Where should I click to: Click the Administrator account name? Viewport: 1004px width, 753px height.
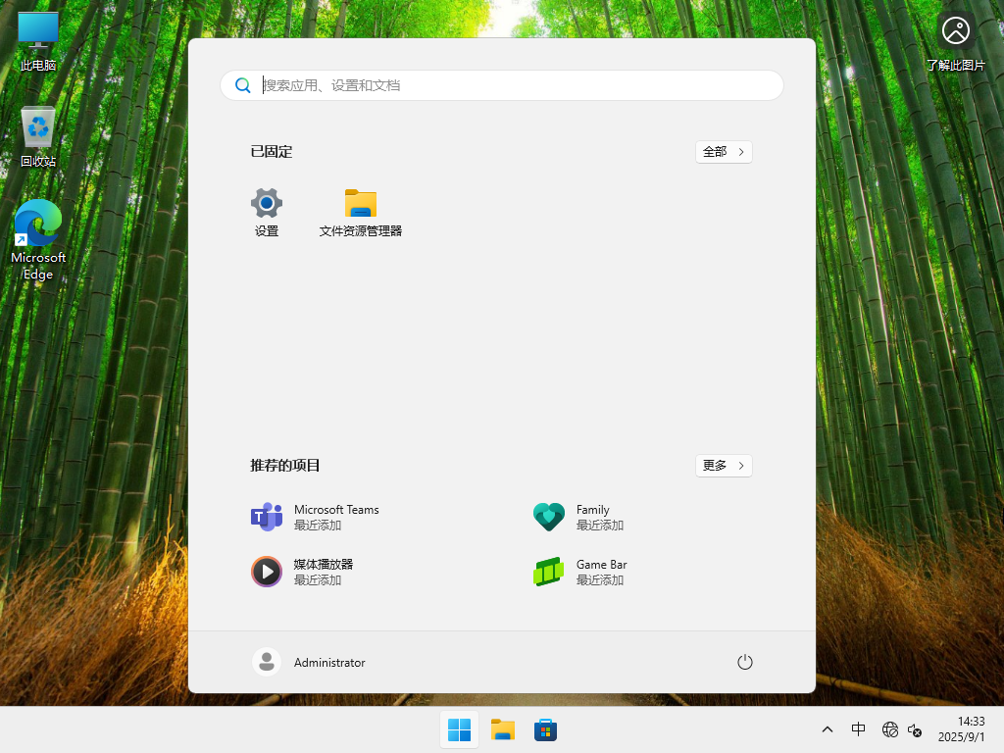click(x=329, y=662)
